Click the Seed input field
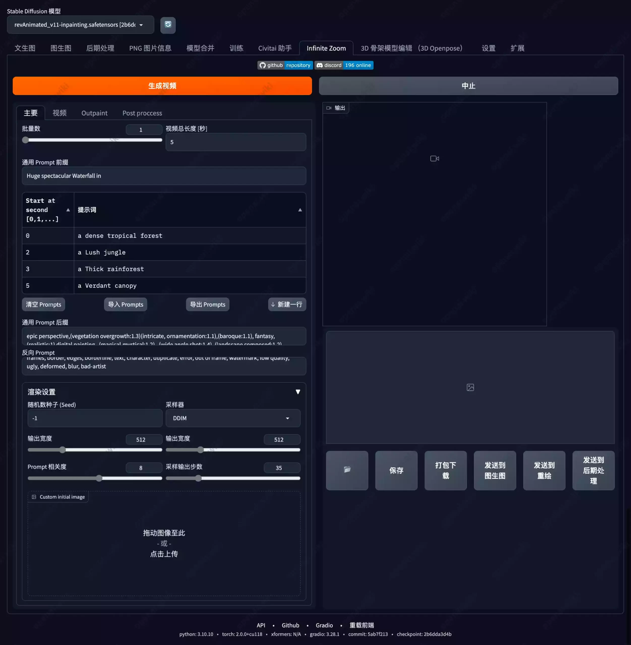The width and height of the screenshot is (631, 645). tap(95, 418)
